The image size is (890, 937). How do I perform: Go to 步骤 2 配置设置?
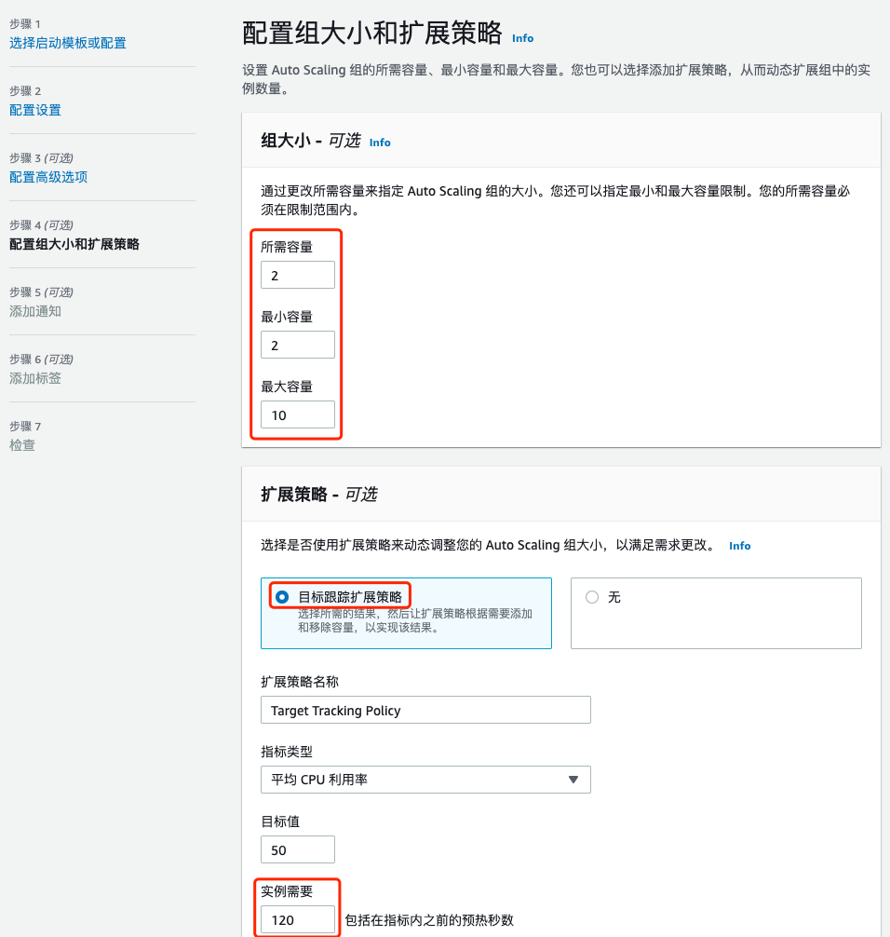pyautogui.click(x=34, y=109)
